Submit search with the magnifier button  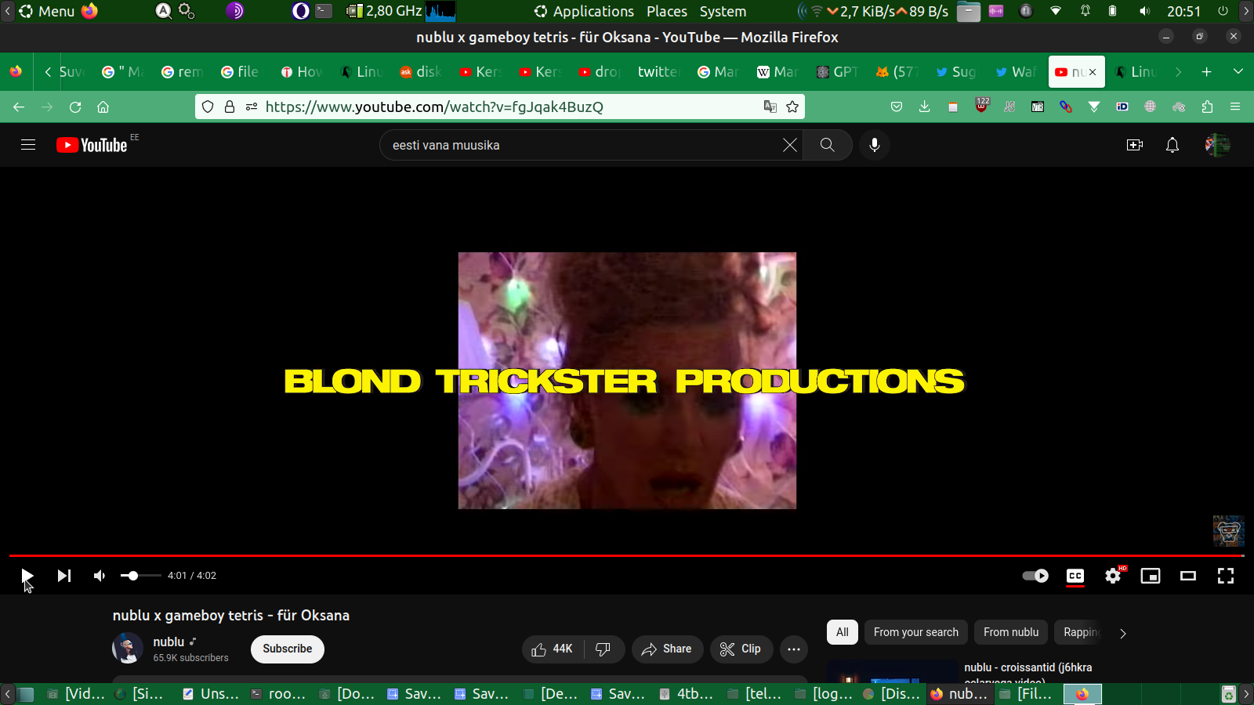pos(827,145)
